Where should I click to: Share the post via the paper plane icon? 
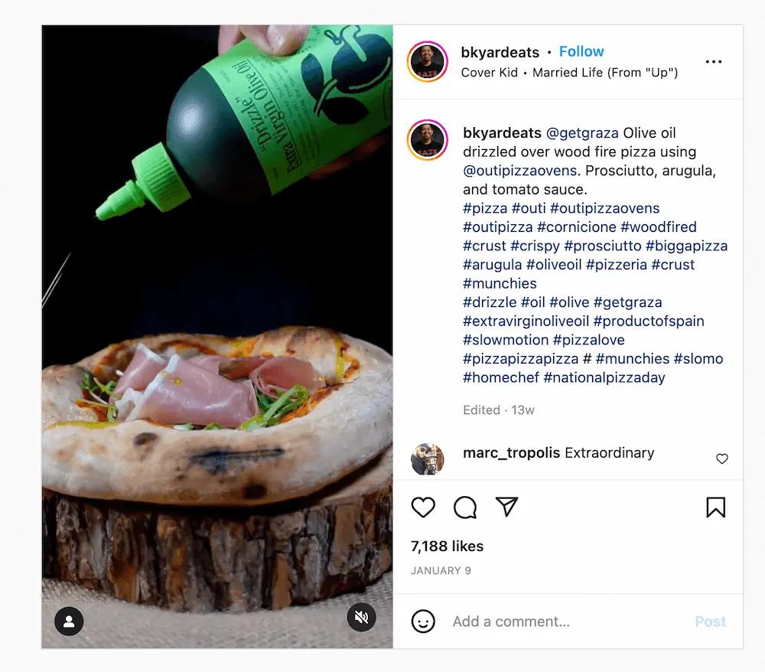[x=506, y=507]
